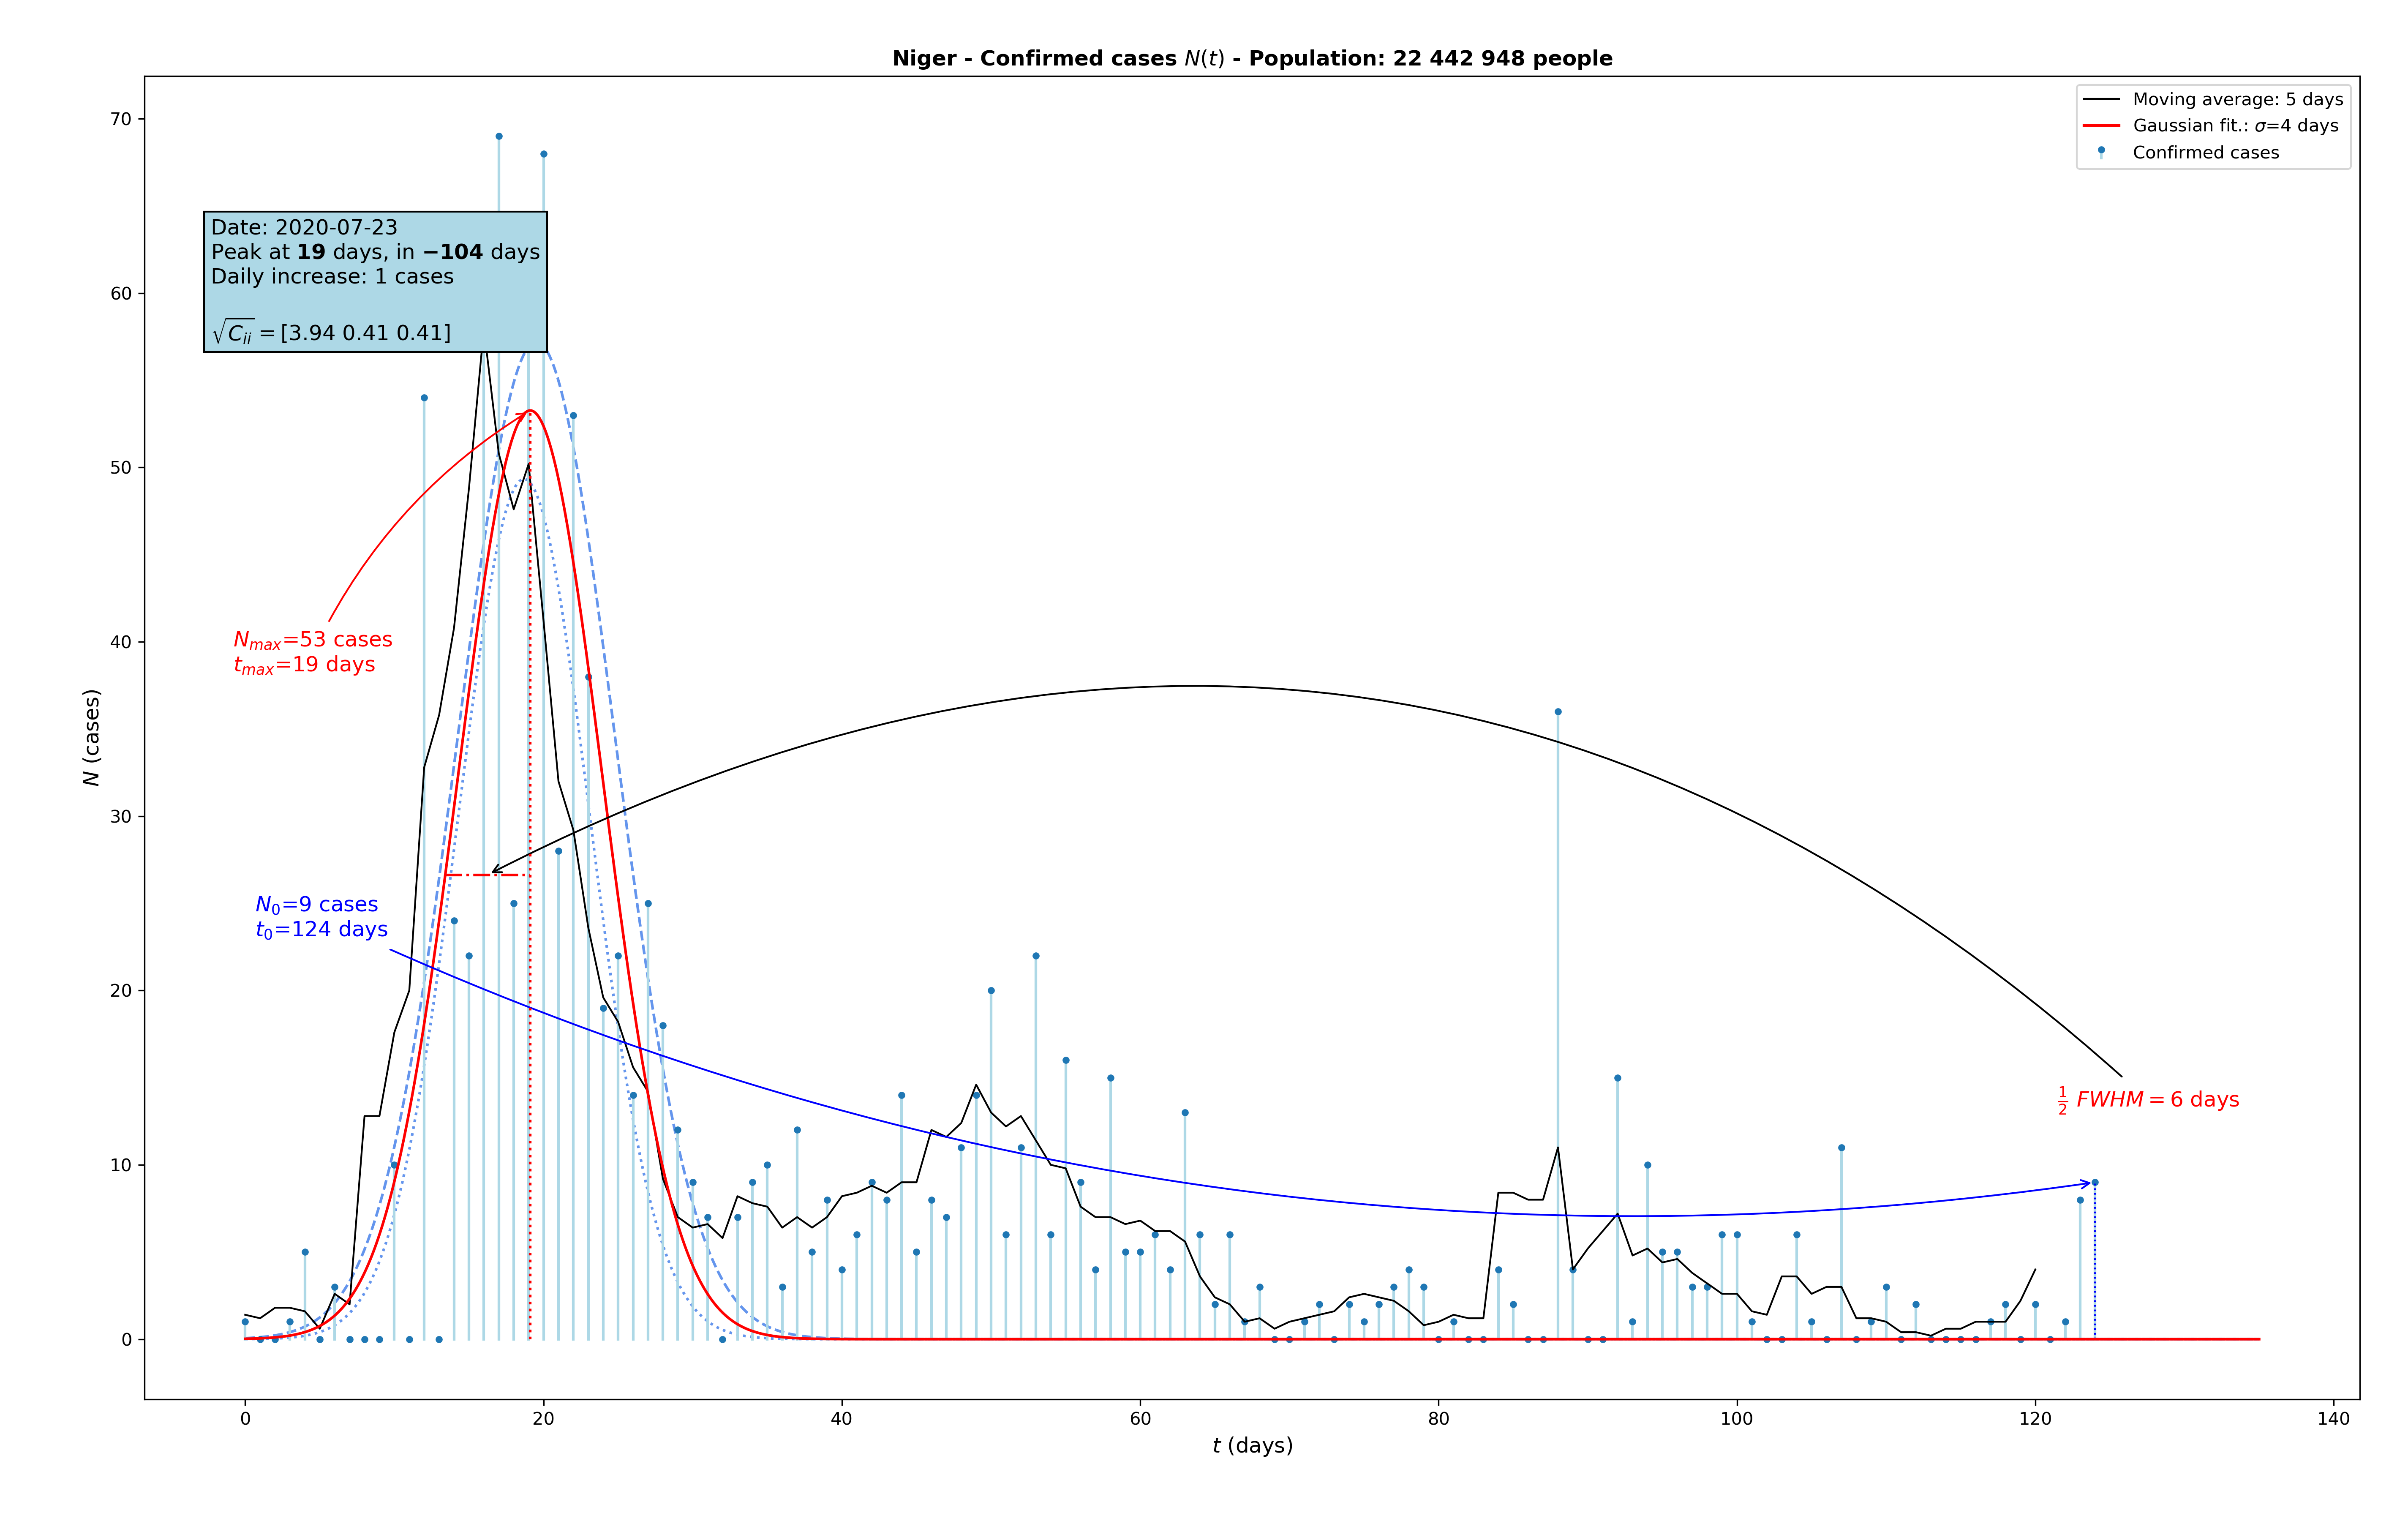Screen dimensions: 2408x1521
Task: Click the data point at day 88 with 36 cases
Action: point(1558,712)
